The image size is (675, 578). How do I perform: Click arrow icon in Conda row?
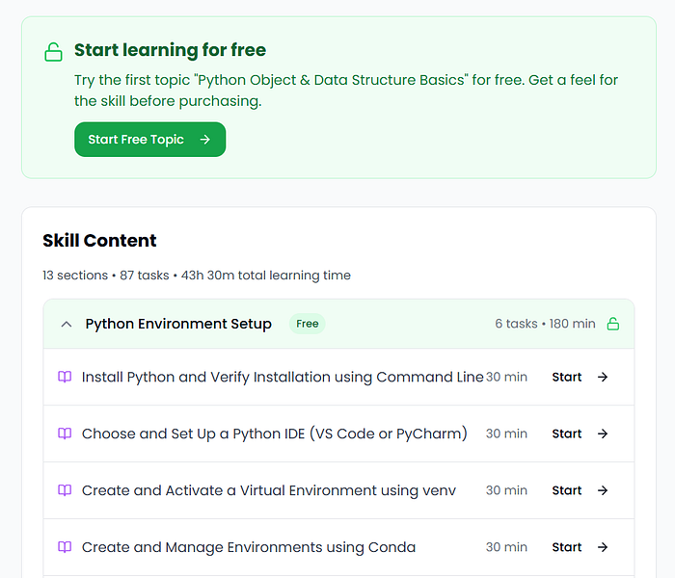603,547
